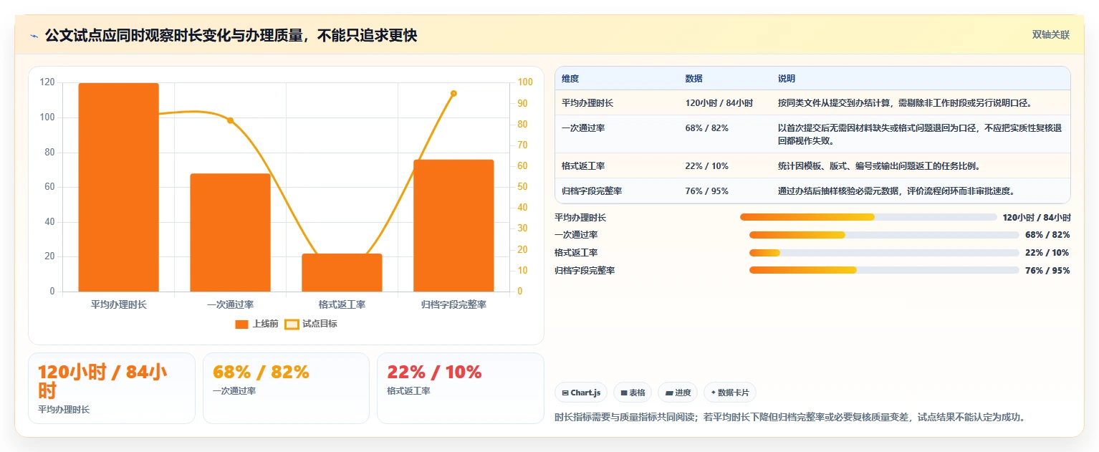Click the 22% / 10% value beside the progress bar

1047,252
